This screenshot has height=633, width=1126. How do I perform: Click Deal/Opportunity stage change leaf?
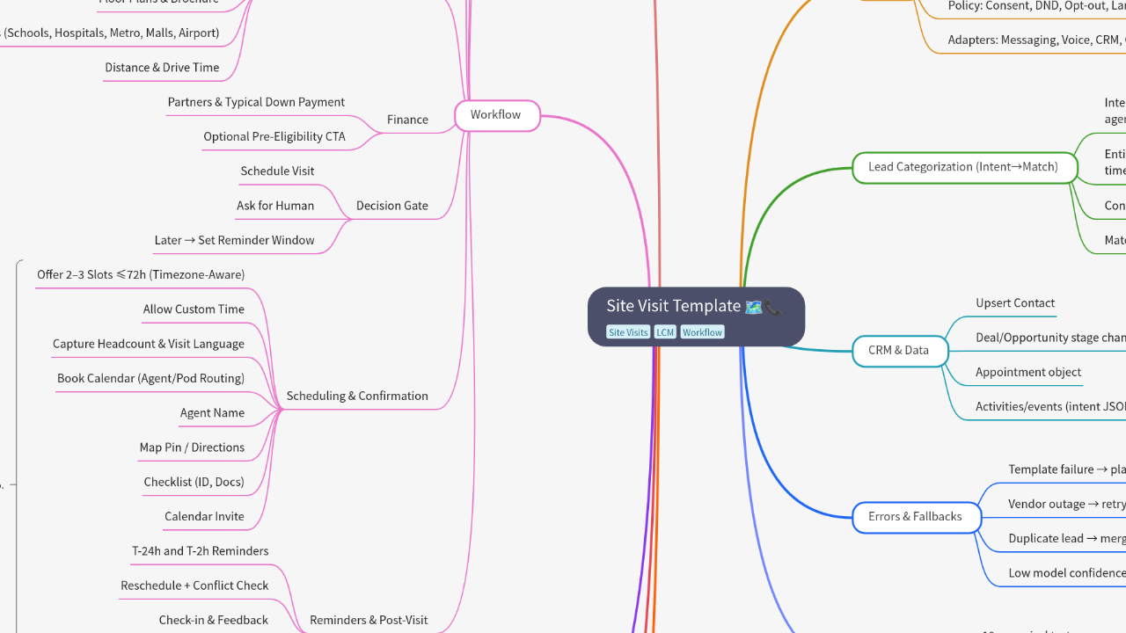point(1050,338)
